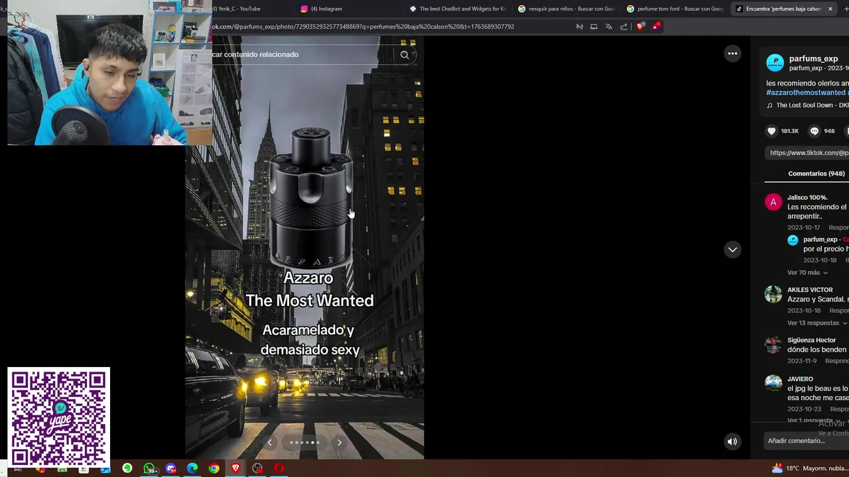
Task: Click the Azzaro The Most Wanted caption text
Action: click(309, 290)
